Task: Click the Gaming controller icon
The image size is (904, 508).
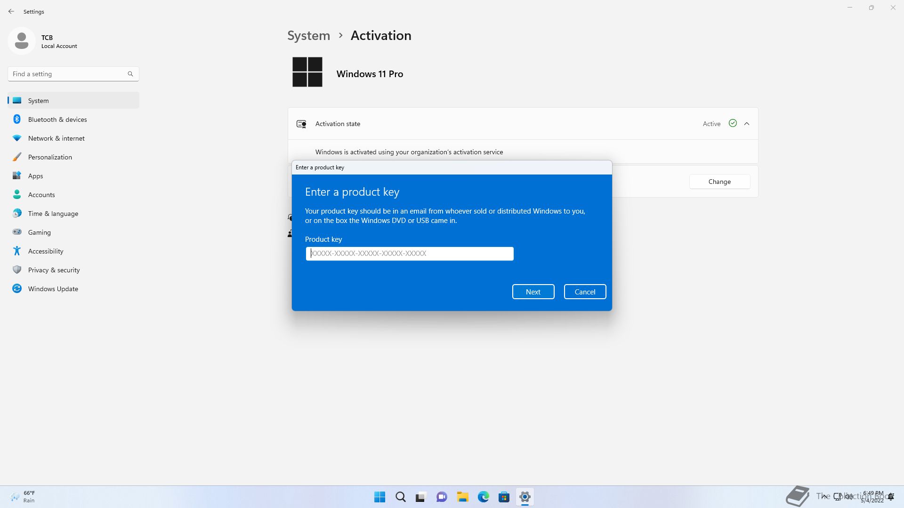Action: [17, 232]
